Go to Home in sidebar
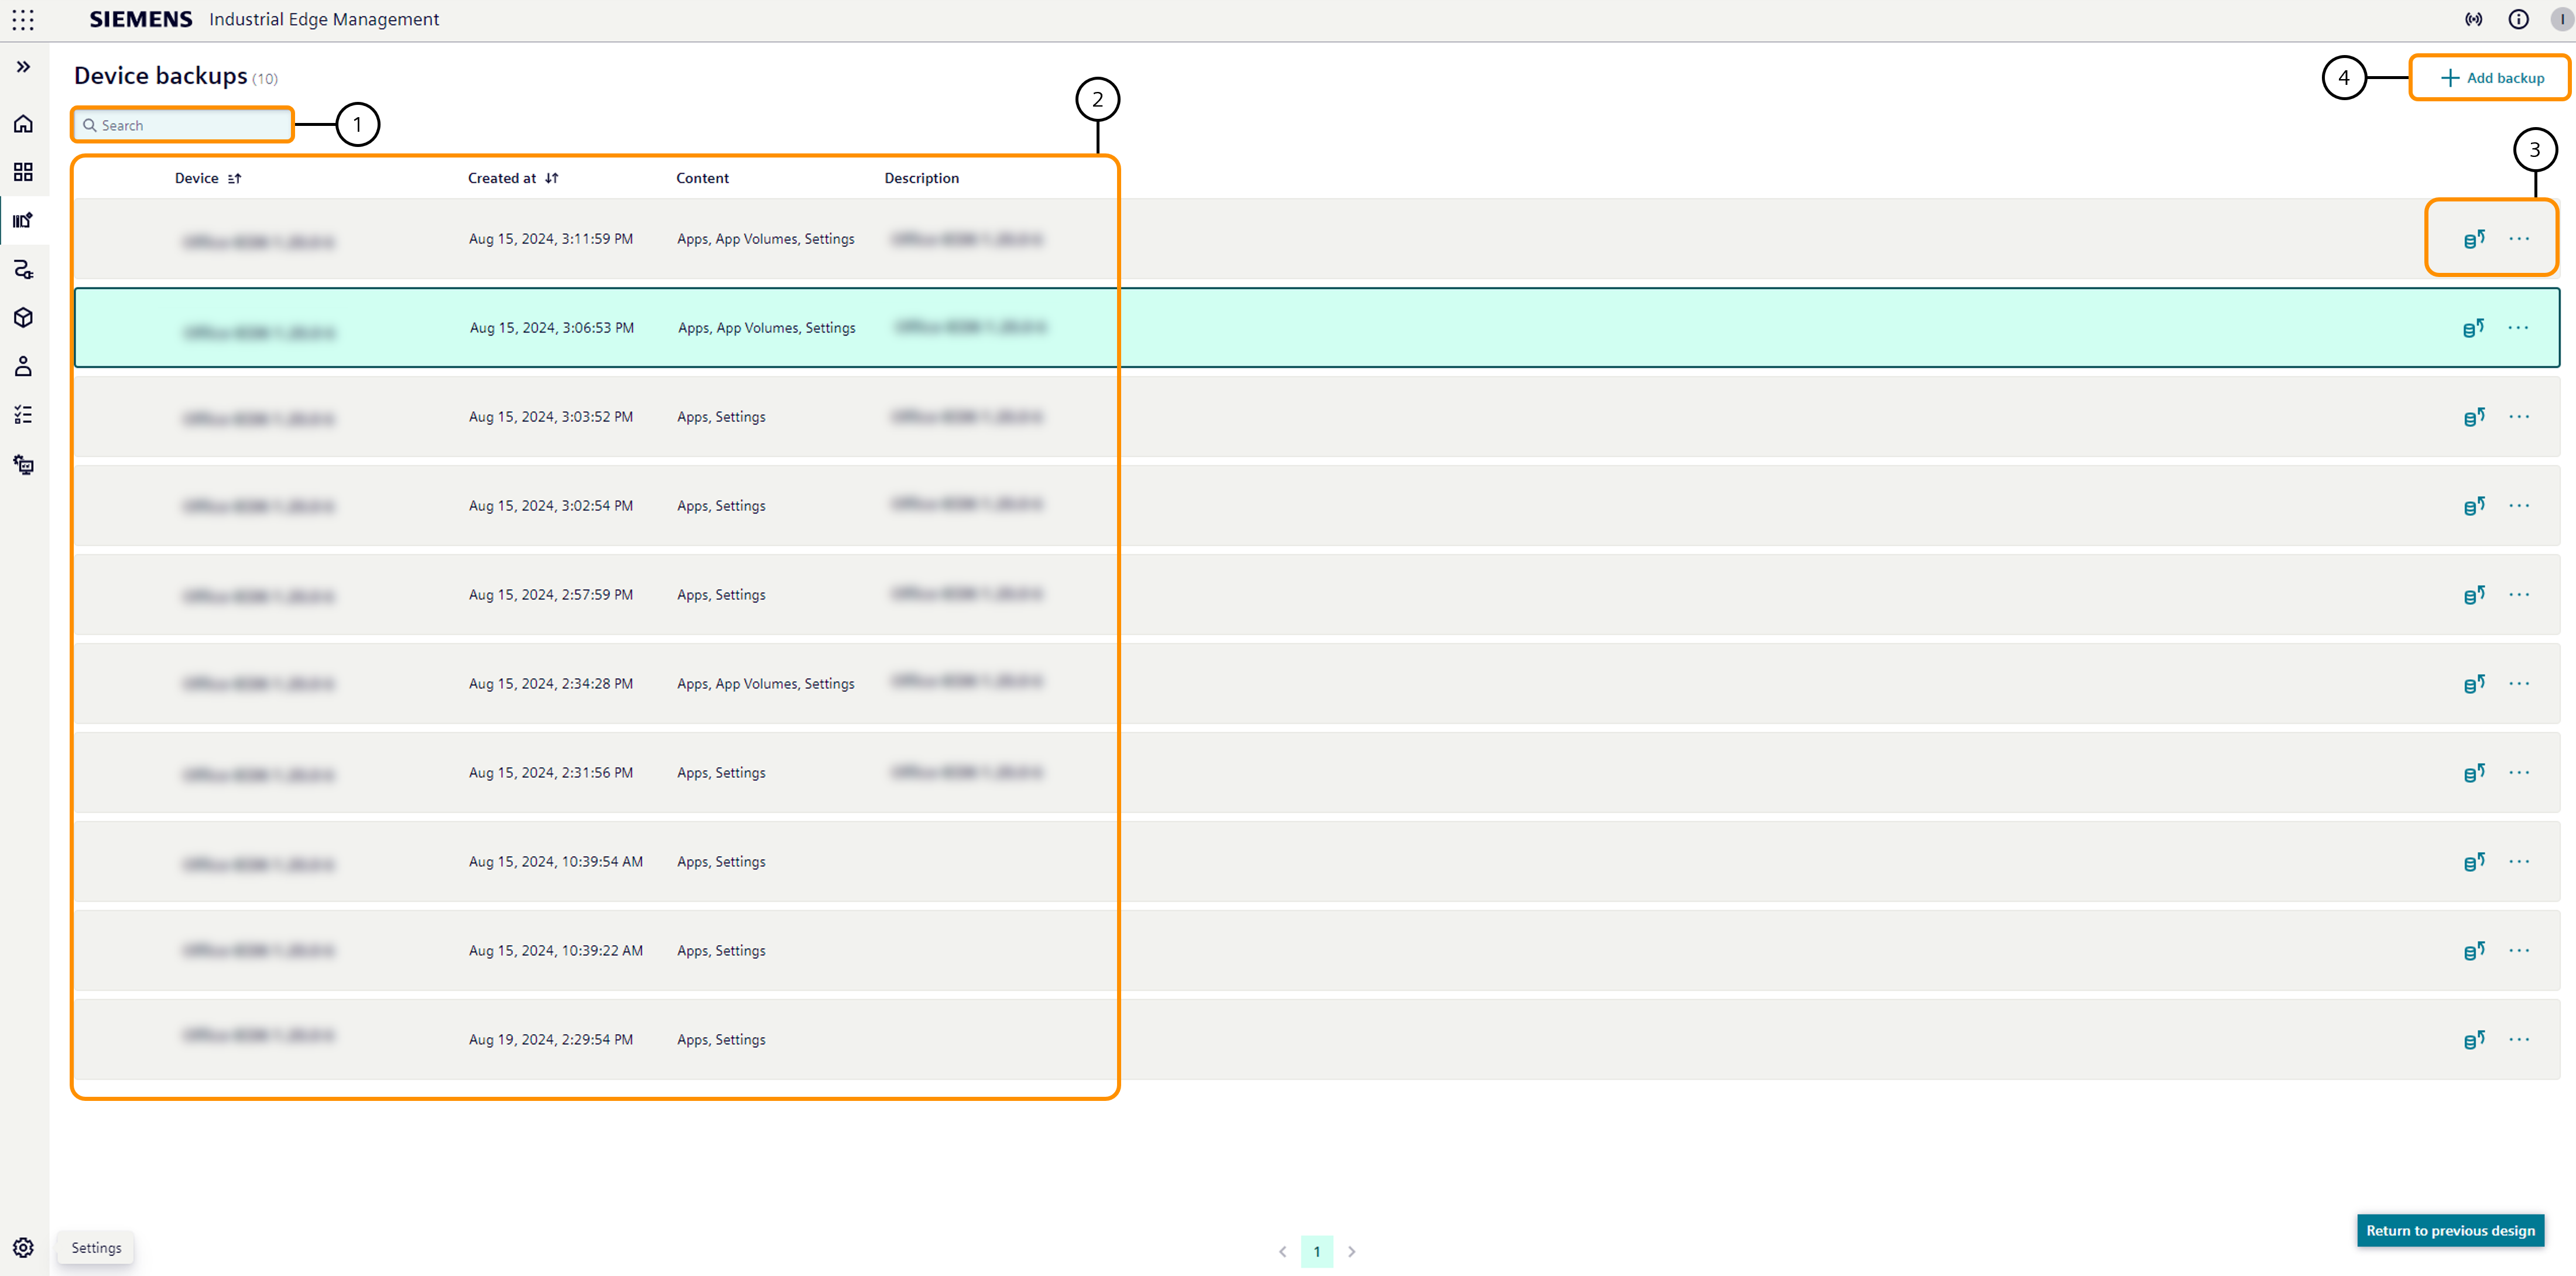Viewport: 2576px width, 1276px height. [23, 124]
